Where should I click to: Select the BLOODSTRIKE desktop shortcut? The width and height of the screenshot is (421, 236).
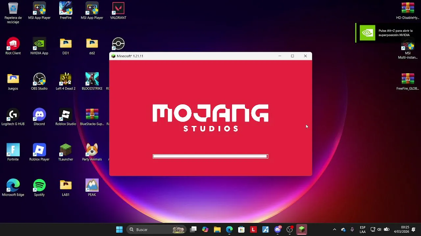click(92, 82)
